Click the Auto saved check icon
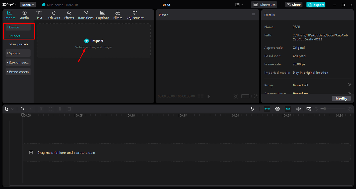This screenshot has width=356, height=189. click(43, 5)
